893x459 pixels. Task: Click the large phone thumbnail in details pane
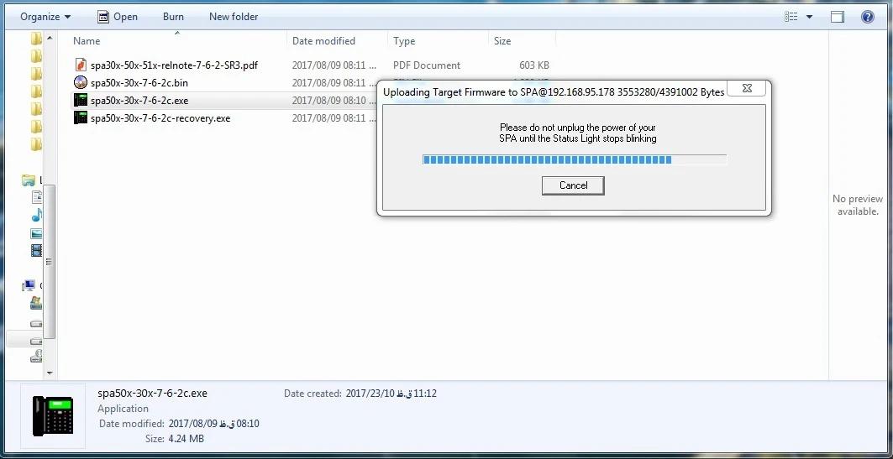click(53, 415)
